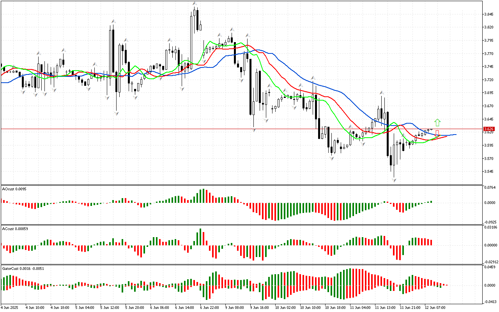The width and height of the screenshot is (499, 312).
Task: Click the green up arrow signal marker
Action: point(437,122)
